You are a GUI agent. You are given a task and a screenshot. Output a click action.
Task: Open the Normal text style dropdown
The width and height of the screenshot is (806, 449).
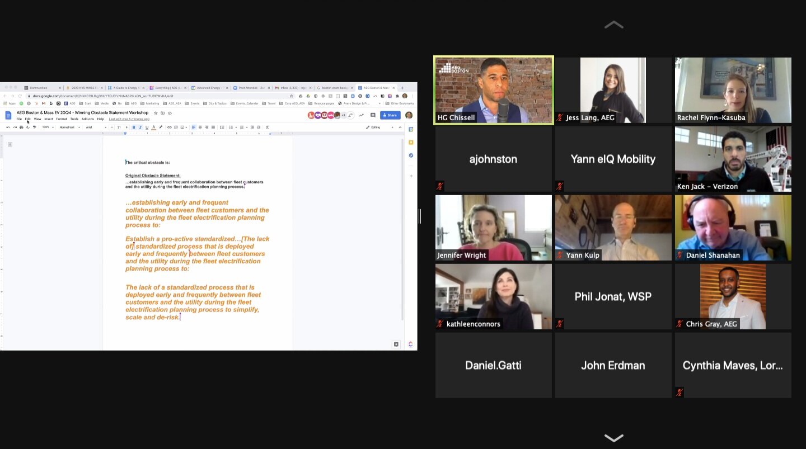click(x=69, y=127)
